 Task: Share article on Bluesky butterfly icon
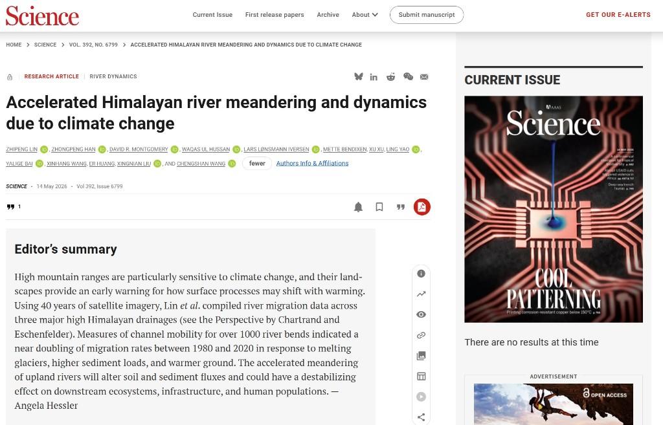tap(359, 76)
